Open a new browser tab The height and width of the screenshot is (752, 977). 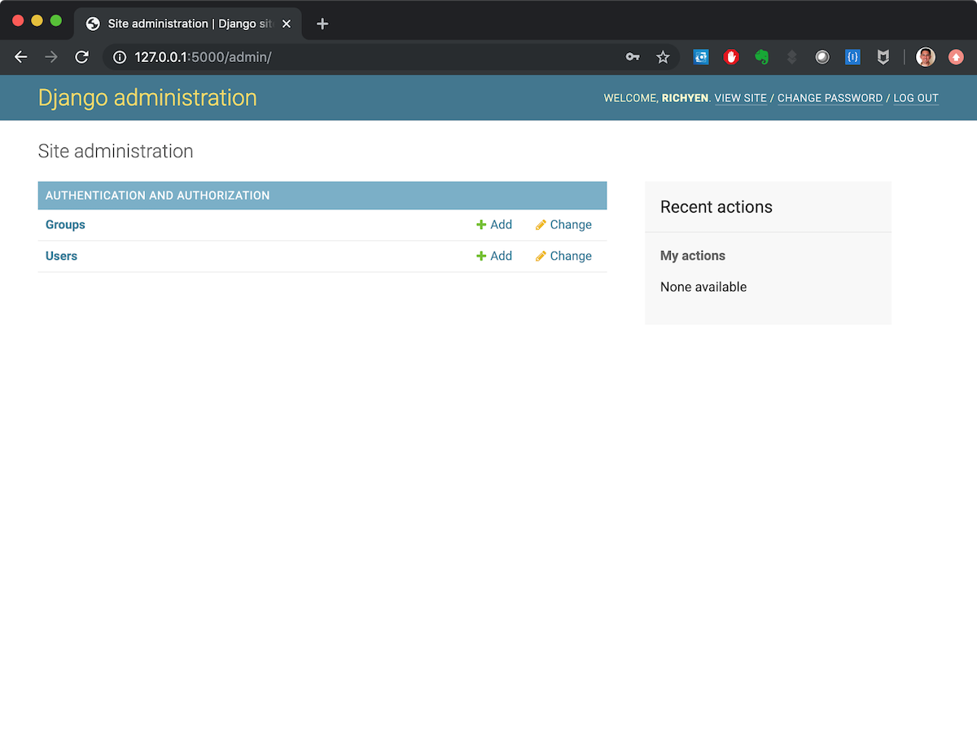pyautogui.click(x=322, y=24)
